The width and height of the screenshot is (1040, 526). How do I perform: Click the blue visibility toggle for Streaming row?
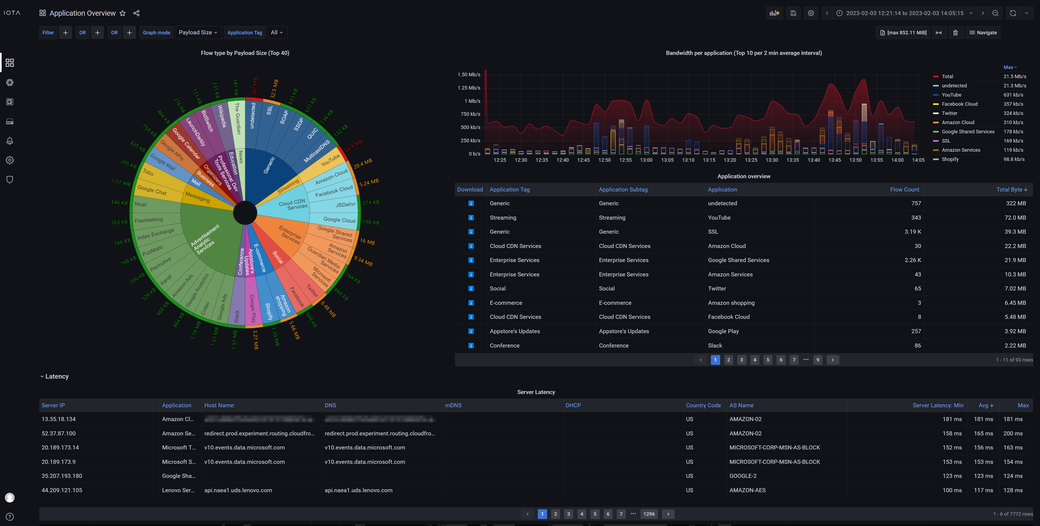point(470,218)
